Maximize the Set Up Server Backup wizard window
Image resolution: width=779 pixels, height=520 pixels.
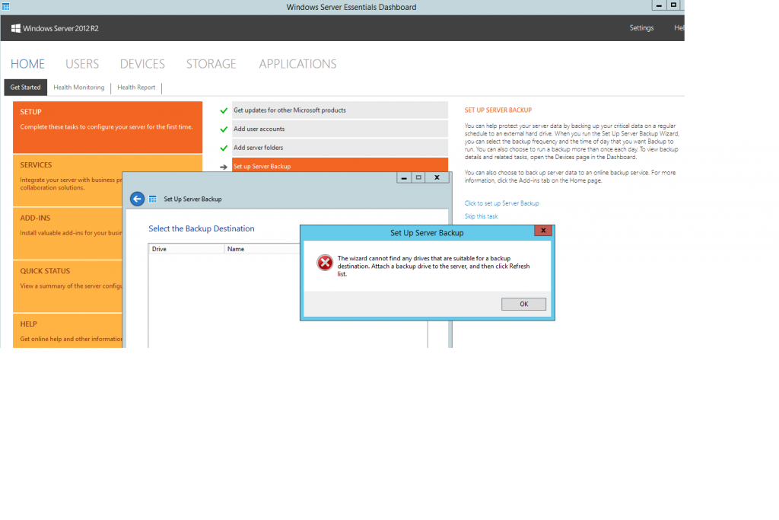pyautogui.click(x=418, y=177)
